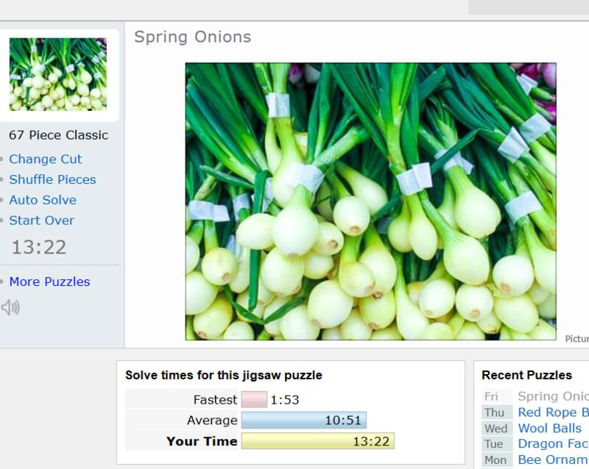Viewport: 589px width, 469px height.
Task: Select the 'Average' row label
Action: point(212,420)
